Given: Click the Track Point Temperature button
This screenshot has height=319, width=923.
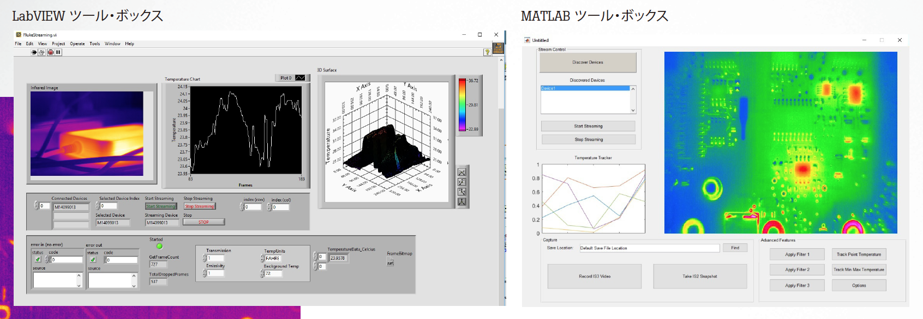Looking at the screenshot, I should pyautogui.click(x=859, y=254).
